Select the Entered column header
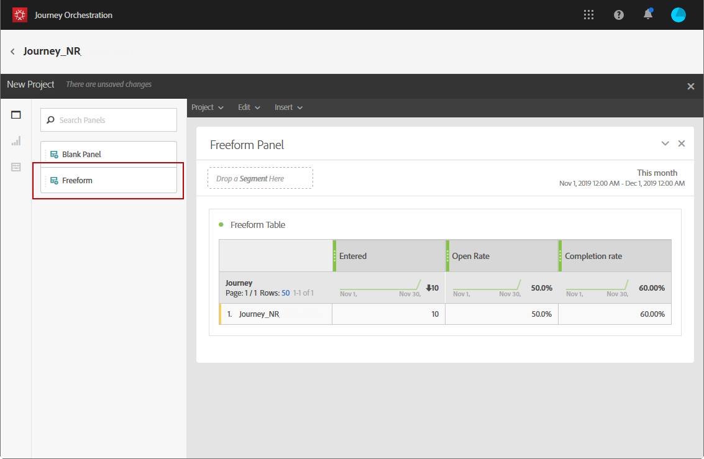The image size is (704, 459). 389,256
